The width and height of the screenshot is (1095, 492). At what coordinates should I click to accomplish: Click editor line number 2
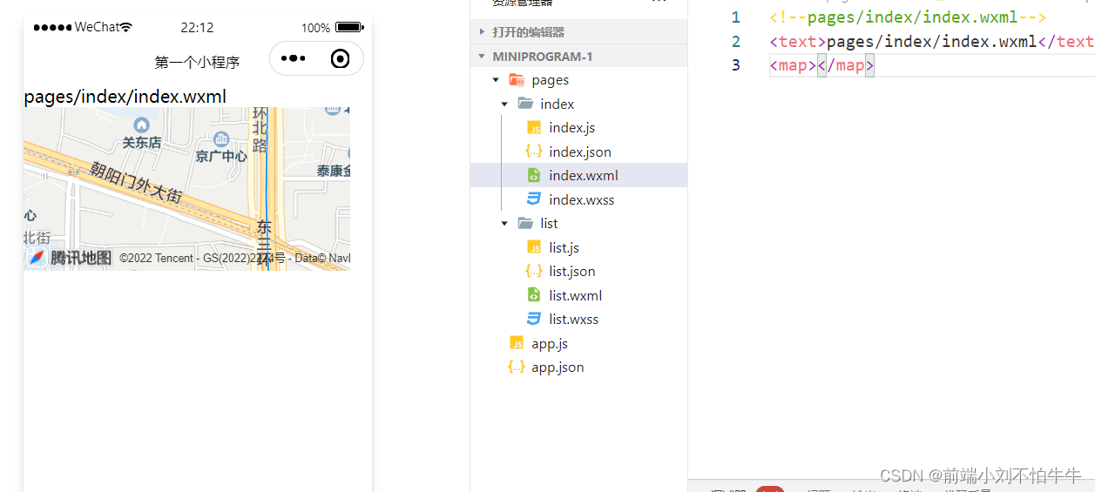point(736,41)
